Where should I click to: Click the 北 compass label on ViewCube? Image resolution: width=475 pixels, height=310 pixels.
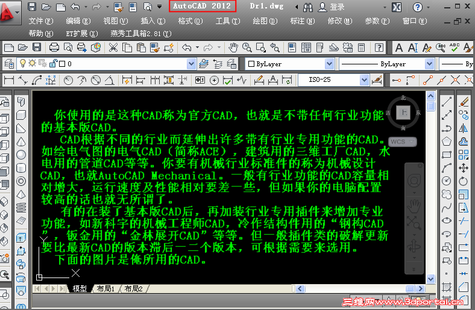click(403, 98)
